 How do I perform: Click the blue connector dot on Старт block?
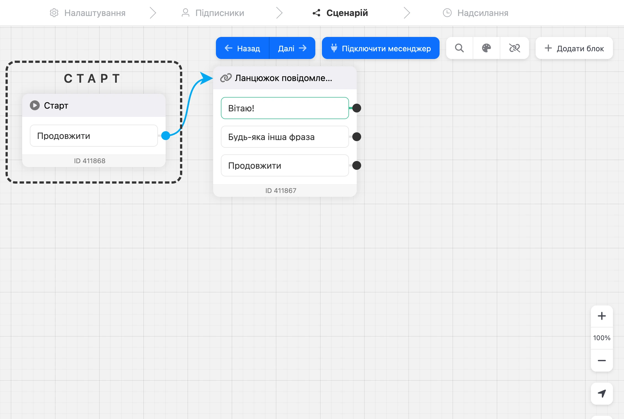click(166, 136)
